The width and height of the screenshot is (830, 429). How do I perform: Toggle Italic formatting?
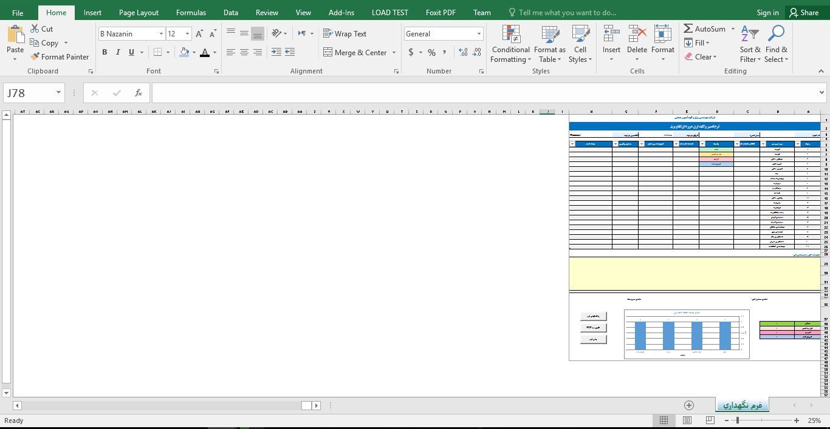tap(118, 52)
